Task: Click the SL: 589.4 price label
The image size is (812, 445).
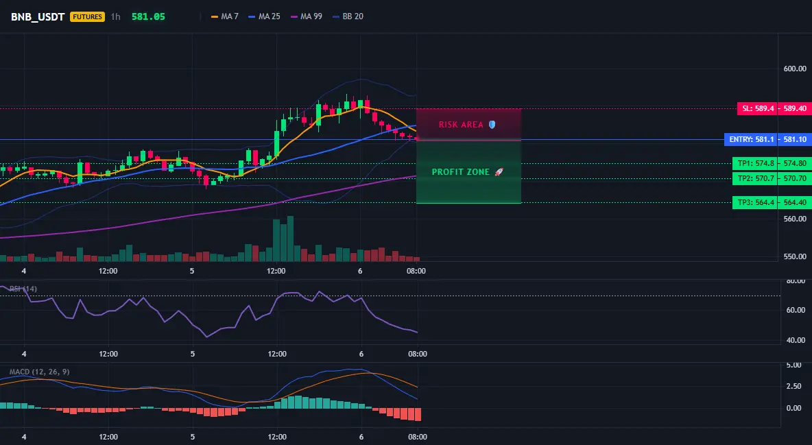Action: tap(758, 109)
